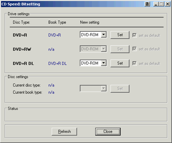Click Set button in Disc settings
The width and height of the screenshot is (172, 143).
click(x=120, y=89)
